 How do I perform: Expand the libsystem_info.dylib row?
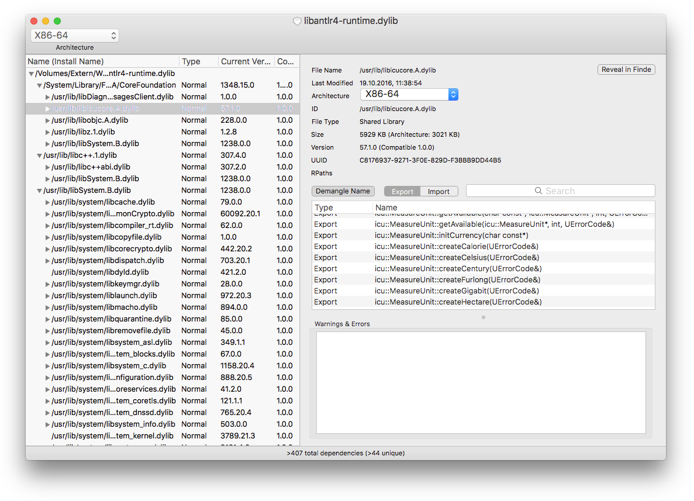click(47, 424)
